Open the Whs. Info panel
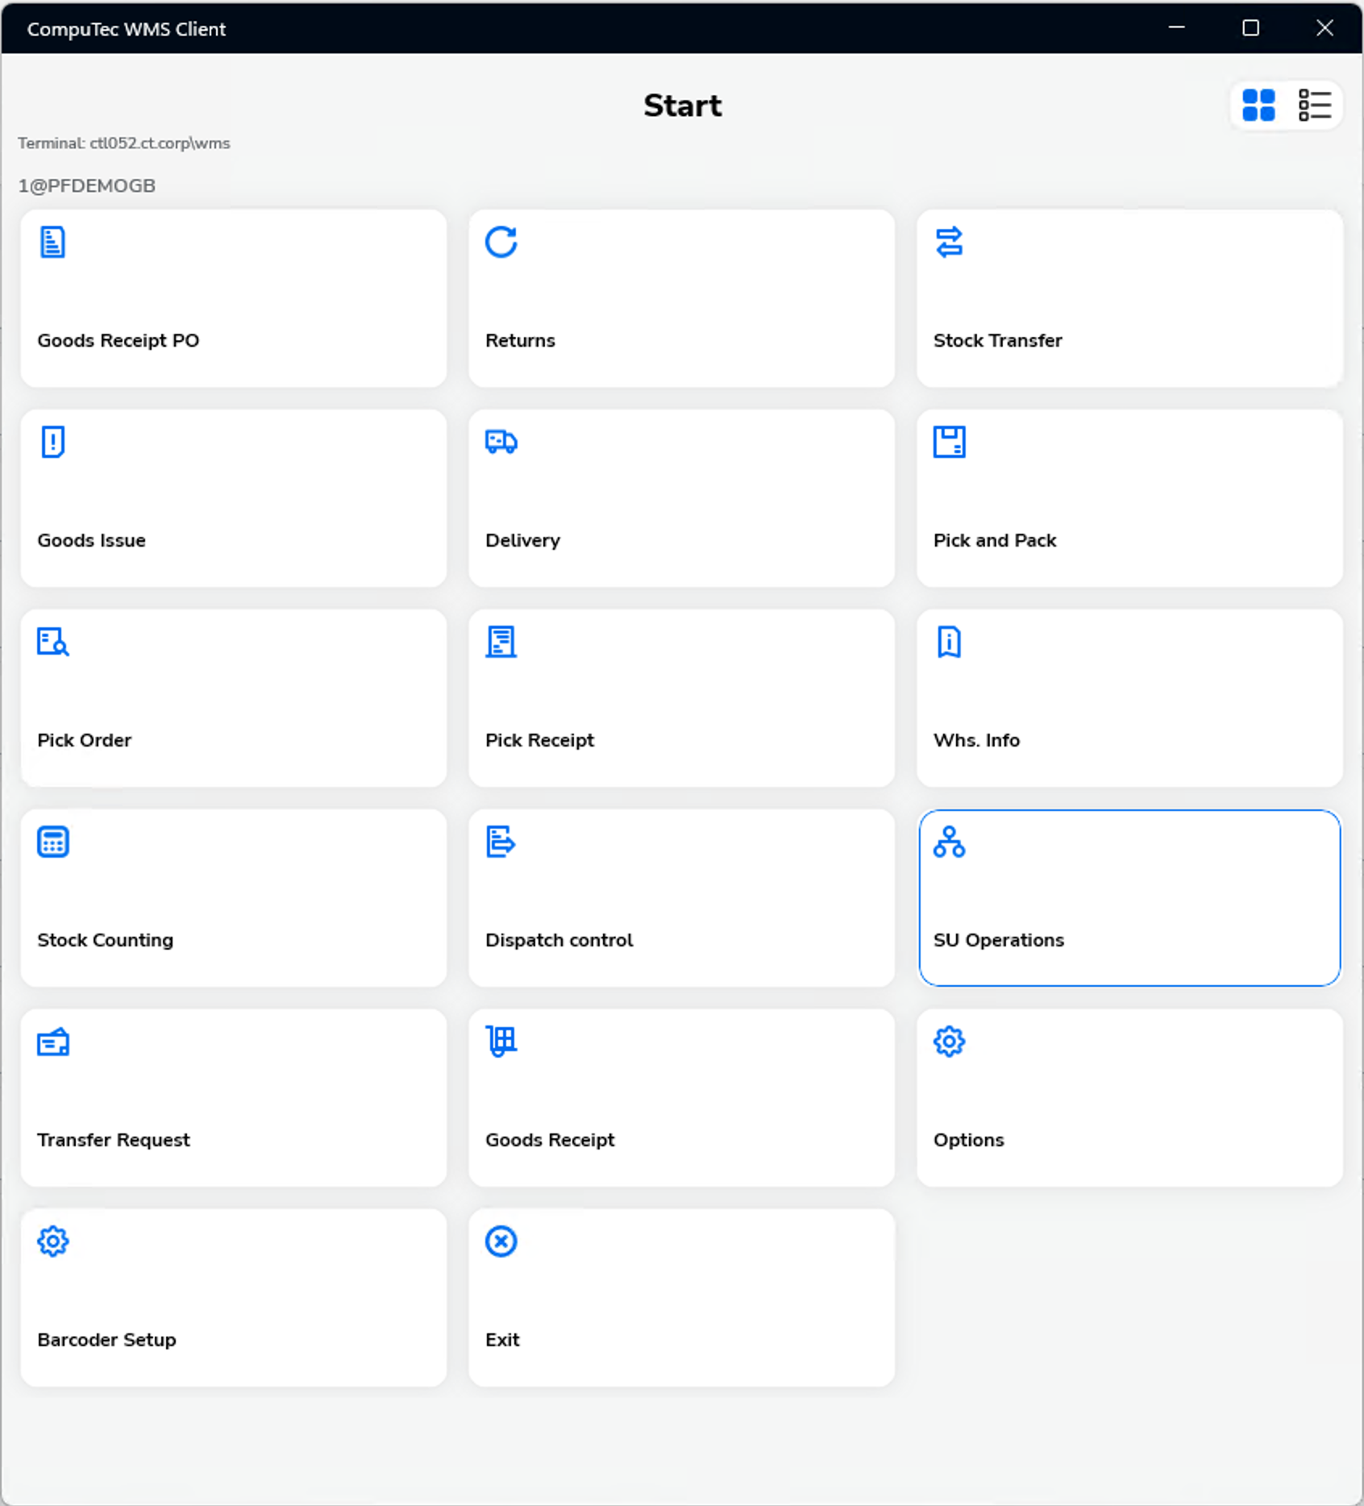The width and height of the screenshot is (1364, 1506). [x=1129, y=697]
